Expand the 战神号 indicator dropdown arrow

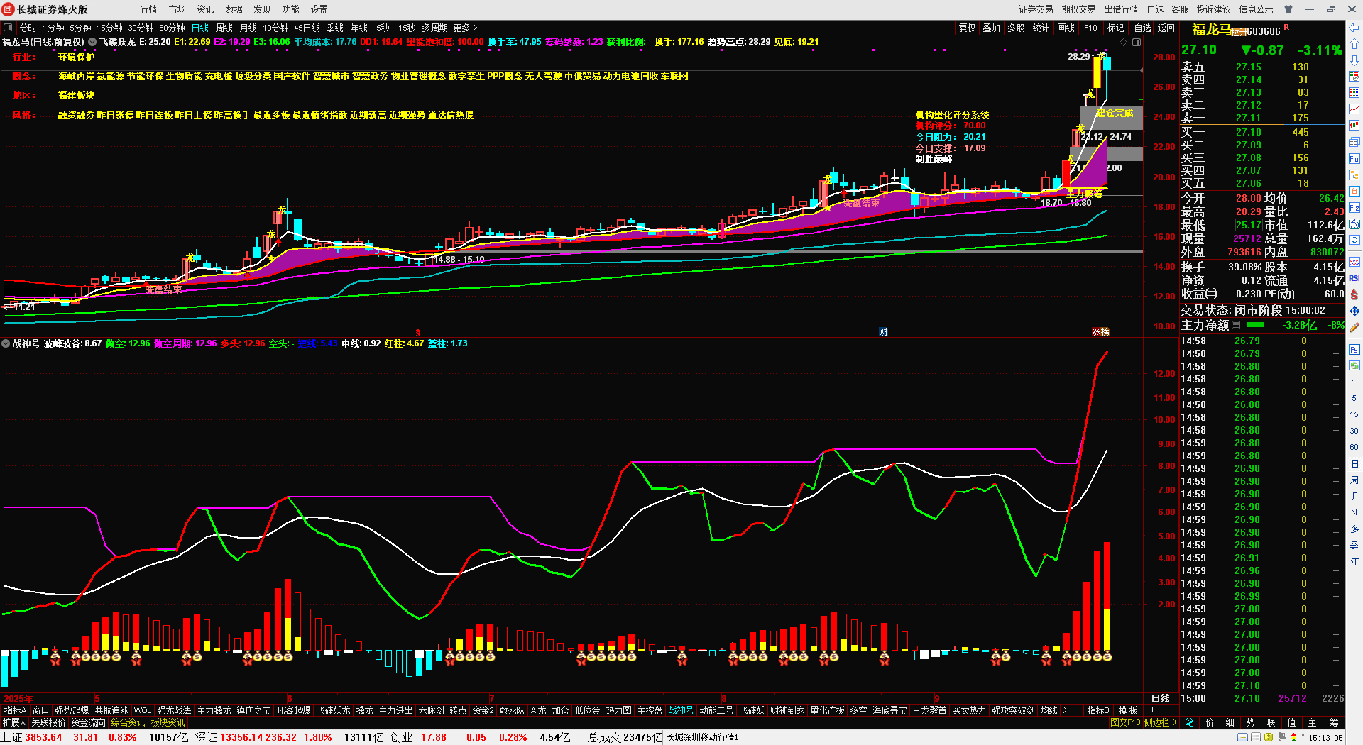click(x=6, y=343)
